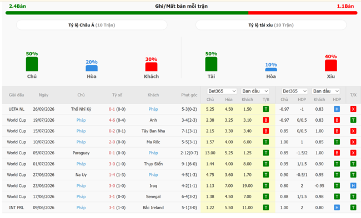
Task: Click the red 30% Khách bar
Action: pyautogui.click(x=151, y=67)
